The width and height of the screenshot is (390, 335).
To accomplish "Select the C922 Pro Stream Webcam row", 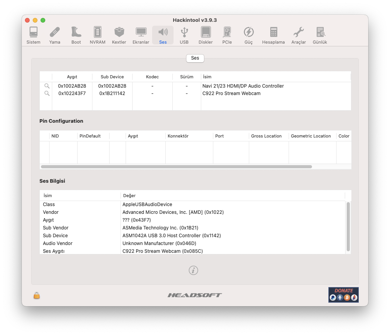I will [231, 93].
